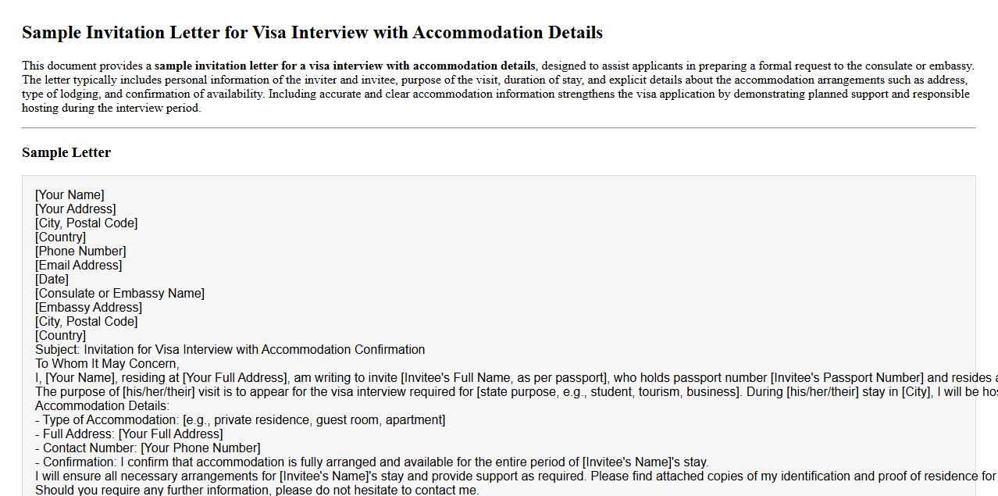Click the '[Phone Number]' placeholder line

[x=80, y=252]
